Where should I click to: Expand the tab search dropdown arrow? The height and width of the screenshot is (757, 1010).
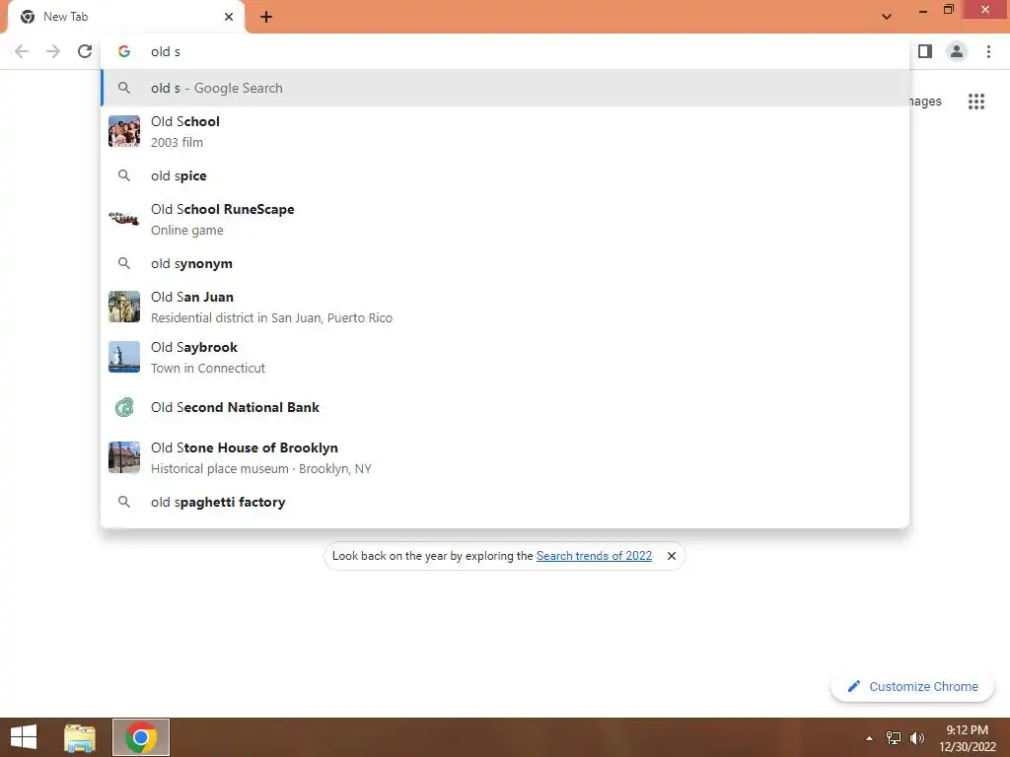pyautogui.click(x=887, y=17)
